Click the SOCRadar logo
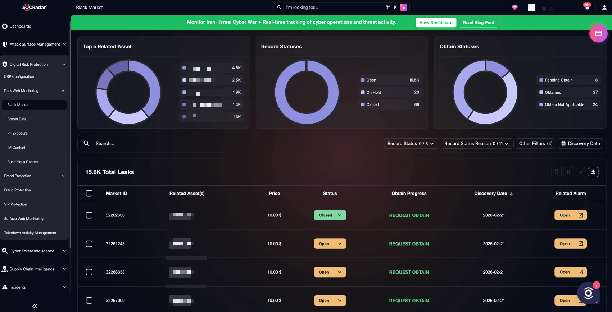This screenshot has height=312, width=612. coord(35,7)
